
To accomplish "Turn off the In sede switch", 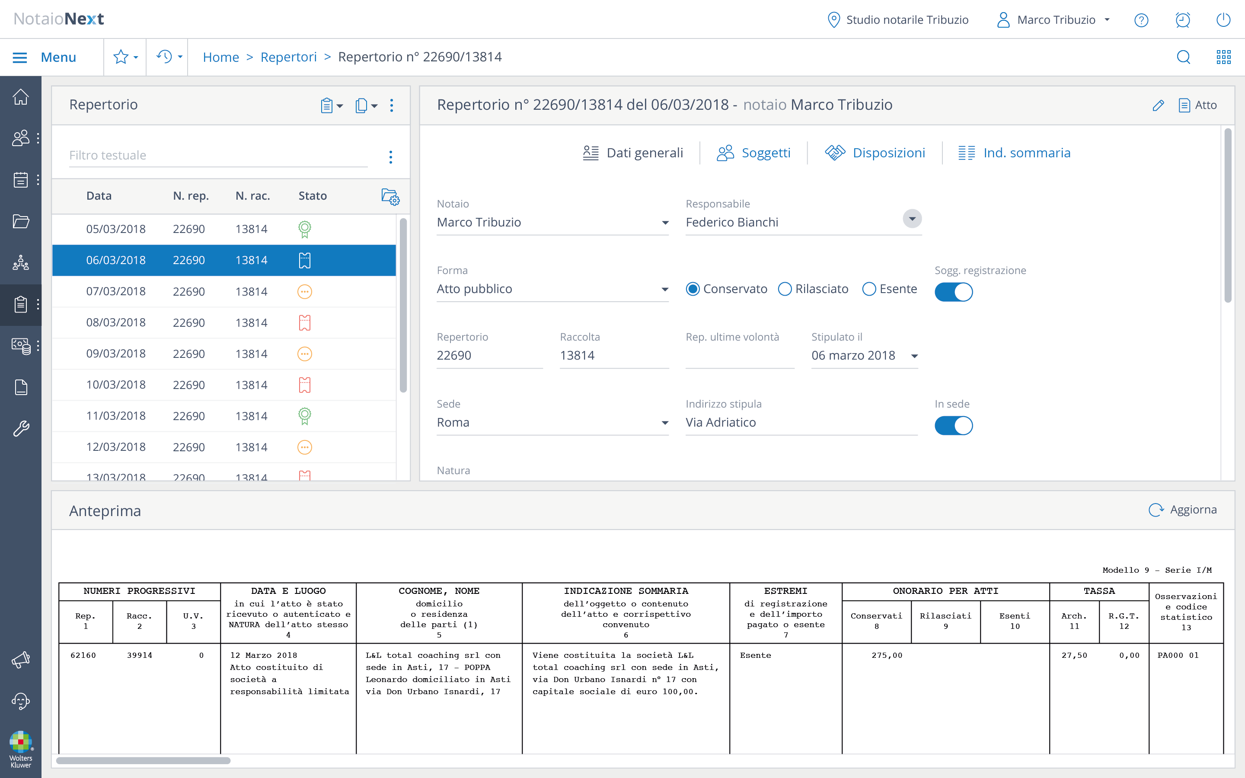I will (x=953, y=426).
